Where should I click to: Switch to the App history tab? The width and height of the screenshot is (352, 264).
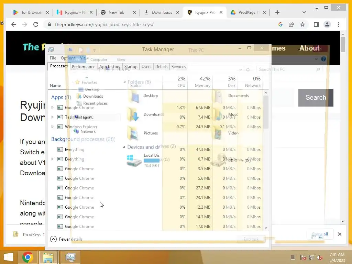tap(110, 67)
